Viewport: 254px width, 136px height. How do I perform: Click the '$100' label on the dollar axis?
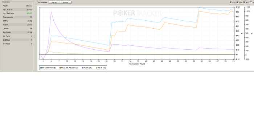tap(238, 7)
